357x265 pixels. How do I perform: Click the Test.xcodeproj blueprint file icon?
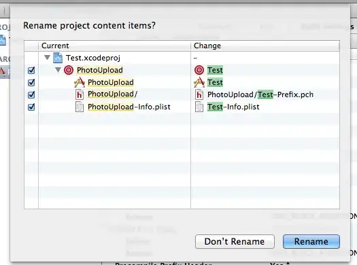58,58
